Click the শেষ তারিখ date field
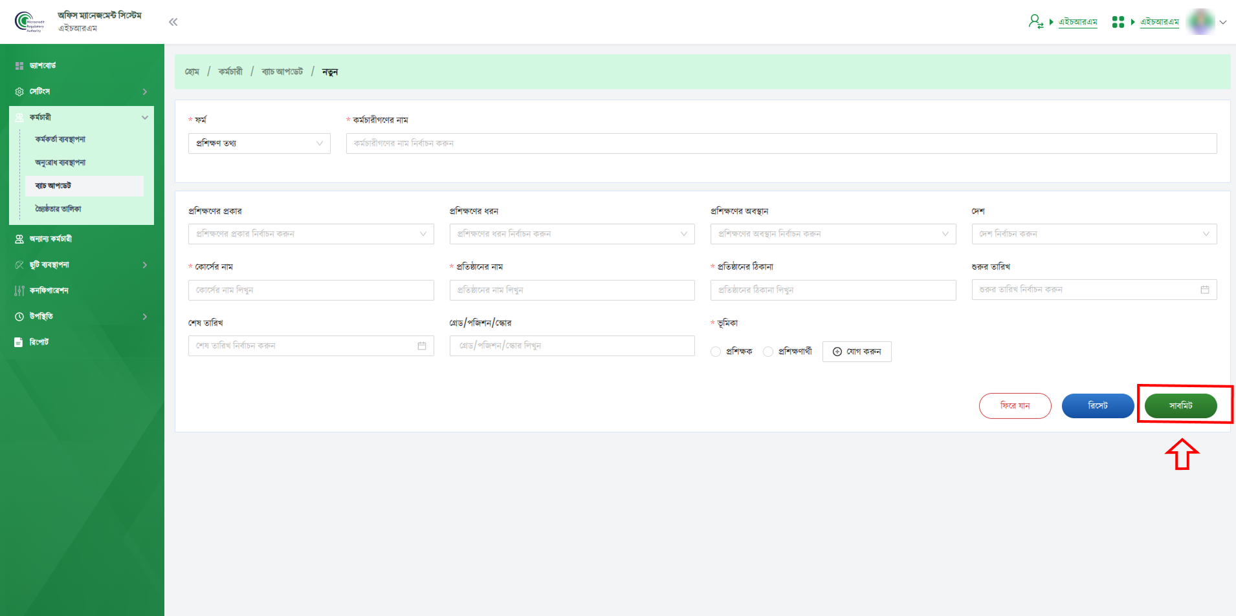This screenshot has width=1236, height=616. (x=311, y=346)
